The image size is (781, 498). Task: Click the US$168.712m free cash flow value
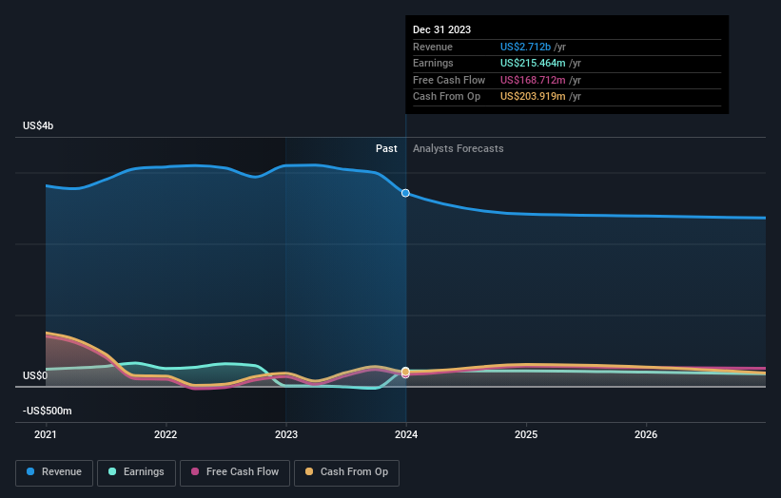coord(533,80)
